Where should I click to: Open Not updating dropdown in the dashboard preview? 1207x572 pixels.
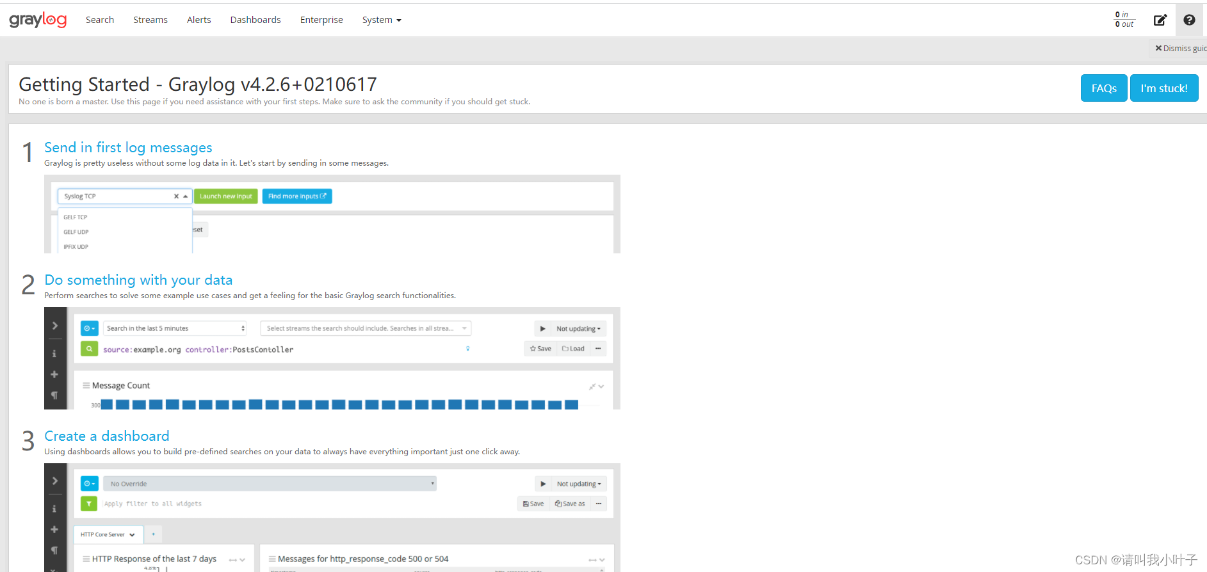pyautogui.click(x=579, y=484)
